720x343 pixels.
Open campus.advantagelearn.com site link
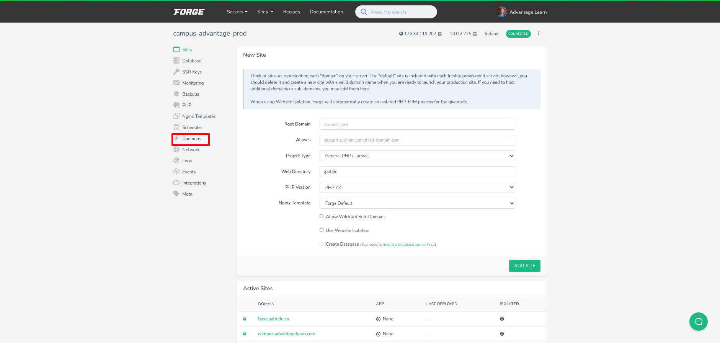click(x=286, y=334)
